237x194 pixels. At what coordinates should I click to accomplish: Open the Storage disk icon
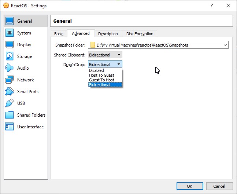coord(10,56)
